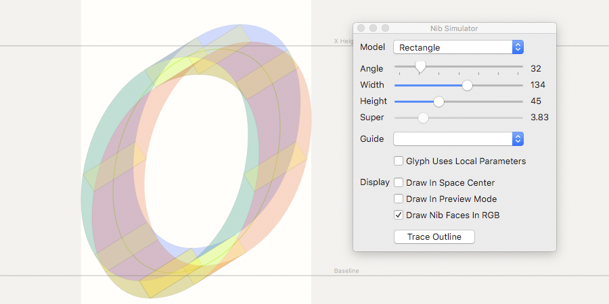The width and height of the screenshot is (609, 304).
Task: Click the Width value 134
Action: [x=538, y=85]
